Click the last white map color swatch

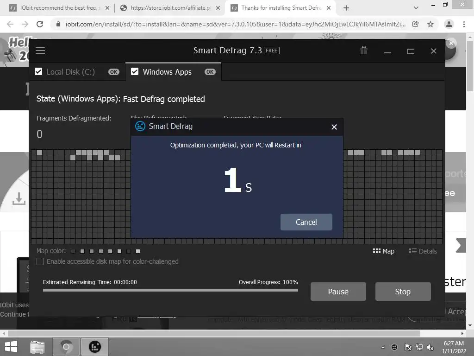coord(138,251)
